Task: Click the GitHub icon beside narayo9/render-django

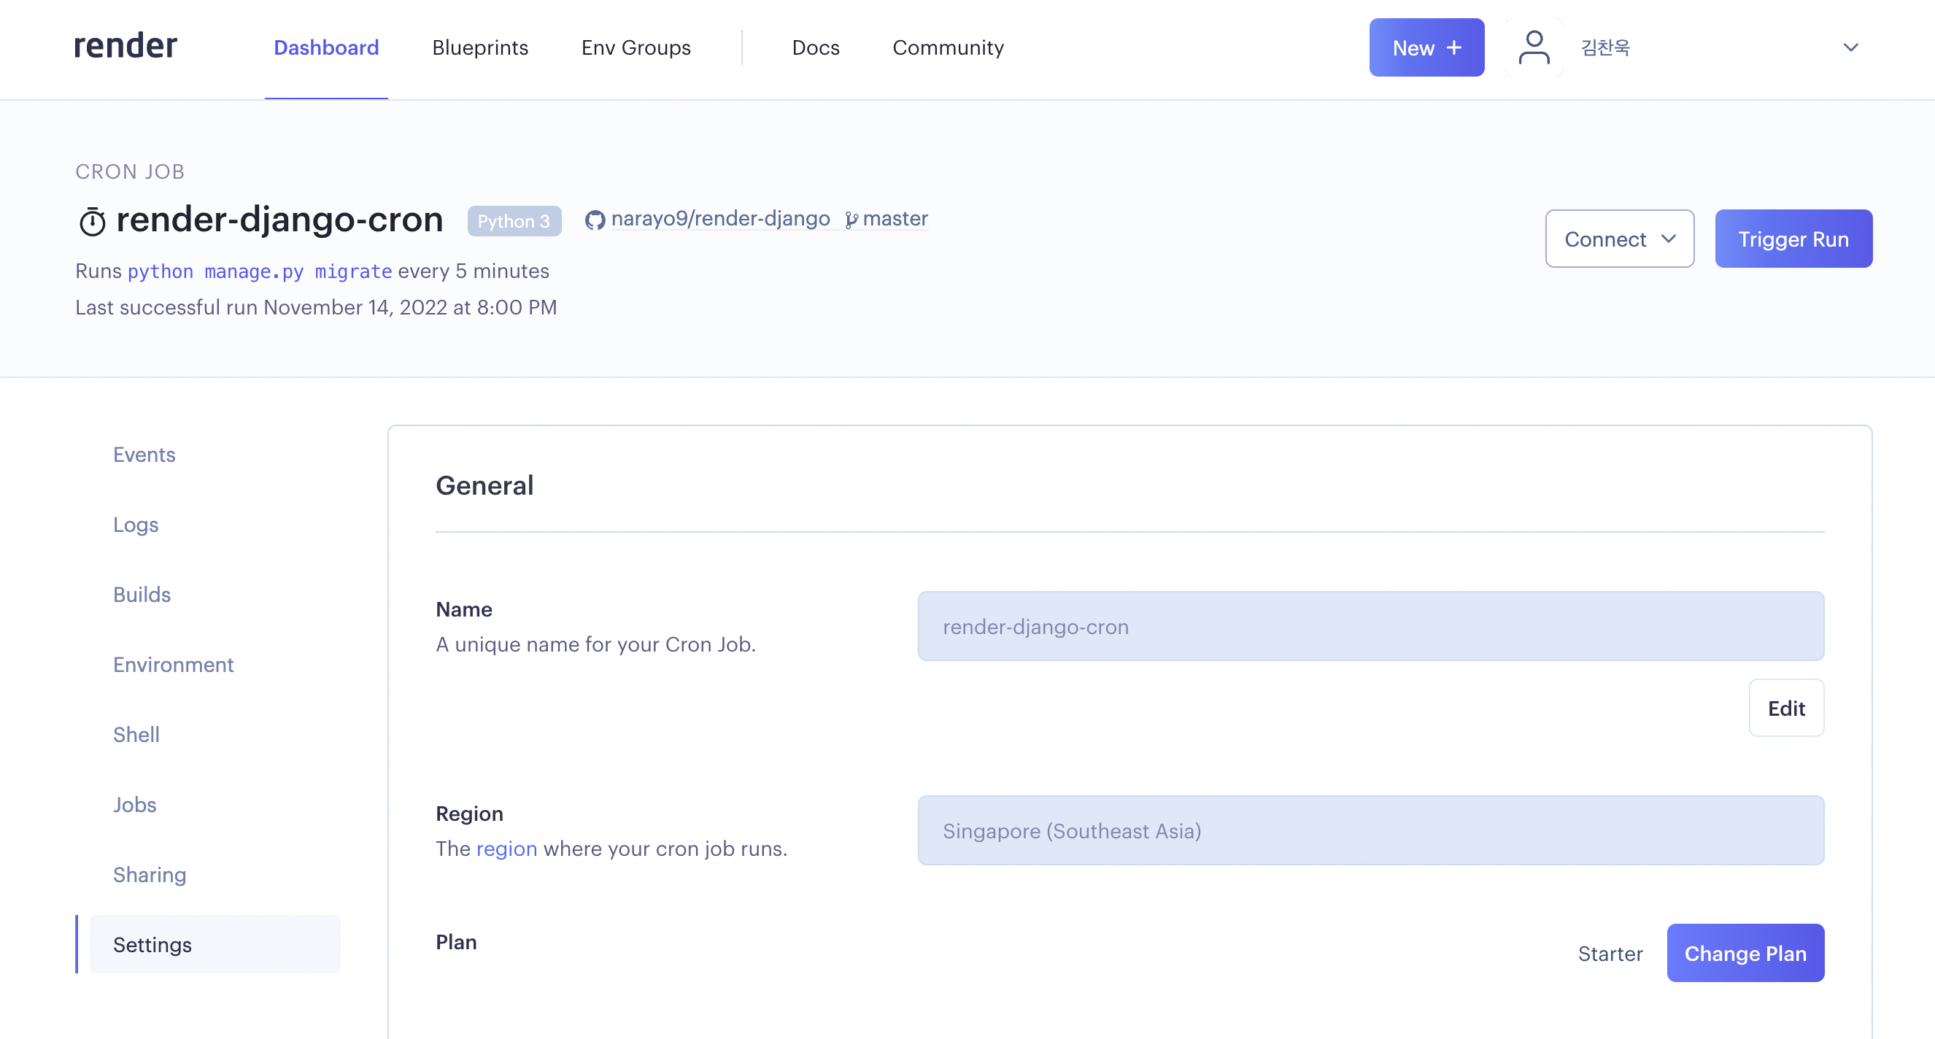Action: pyautogui.click(x=595, y=220)
